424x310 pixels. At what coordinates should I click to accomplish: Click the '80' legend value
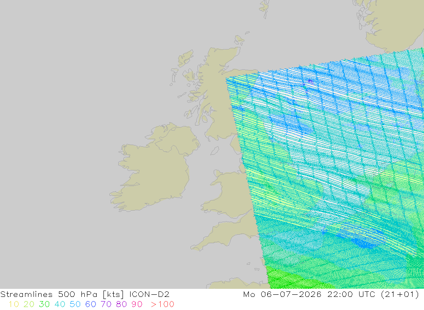(121, 305)
